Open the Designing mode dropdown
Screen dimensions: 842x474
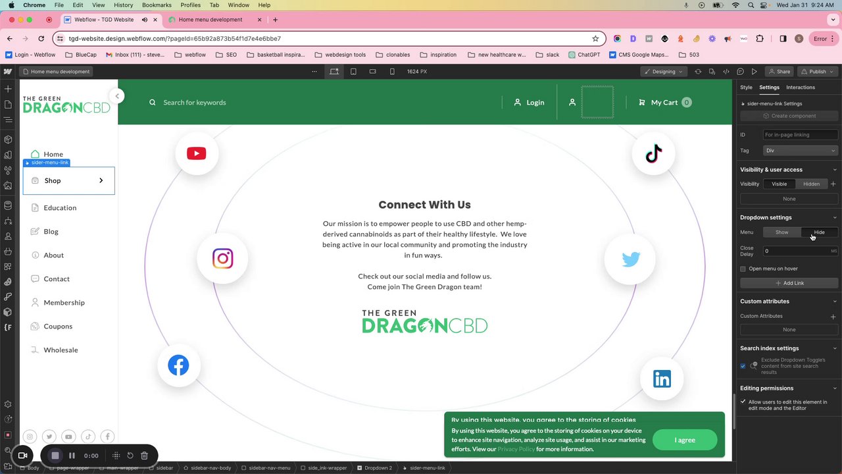click(663, 71)
